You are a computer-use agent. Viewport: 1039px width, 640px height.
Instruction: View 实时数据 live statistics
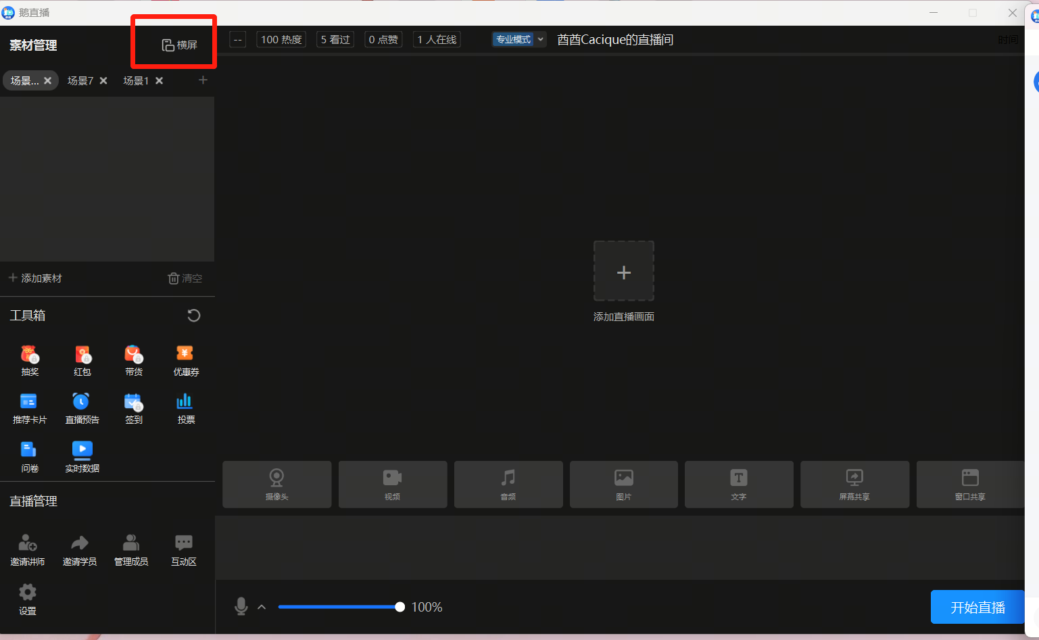click(82, 456)
